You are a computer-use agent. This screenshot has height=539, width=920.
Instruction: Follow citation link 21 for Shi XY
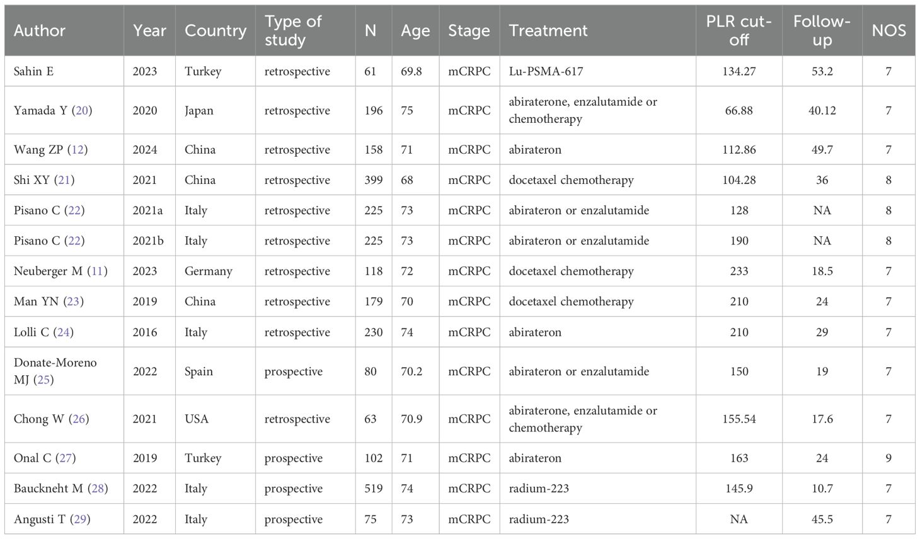(x=64, y=180)
